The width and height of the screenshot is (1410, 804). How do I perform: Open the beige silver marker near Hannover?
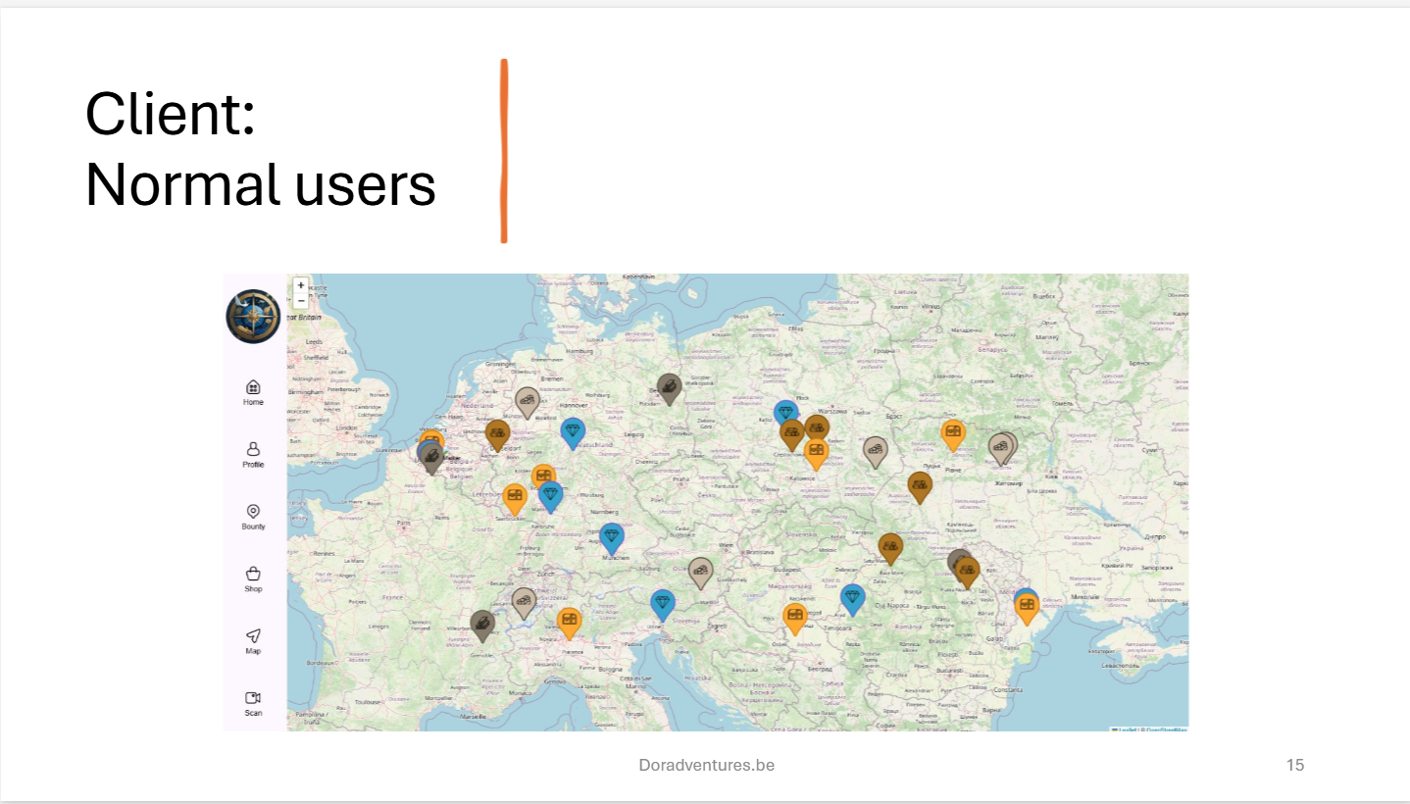click(528, 401)
